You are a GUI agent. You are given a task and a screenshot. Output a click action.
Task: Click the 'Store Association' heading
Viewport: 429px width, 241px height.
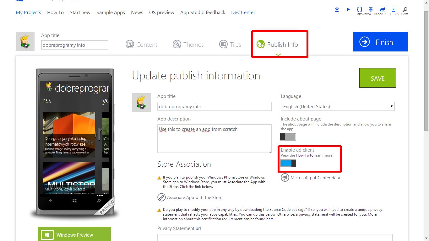[x=184, y=164]
